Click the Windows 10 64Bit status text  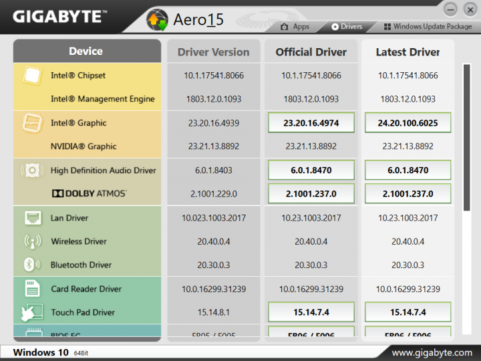(x=51, y=352)
